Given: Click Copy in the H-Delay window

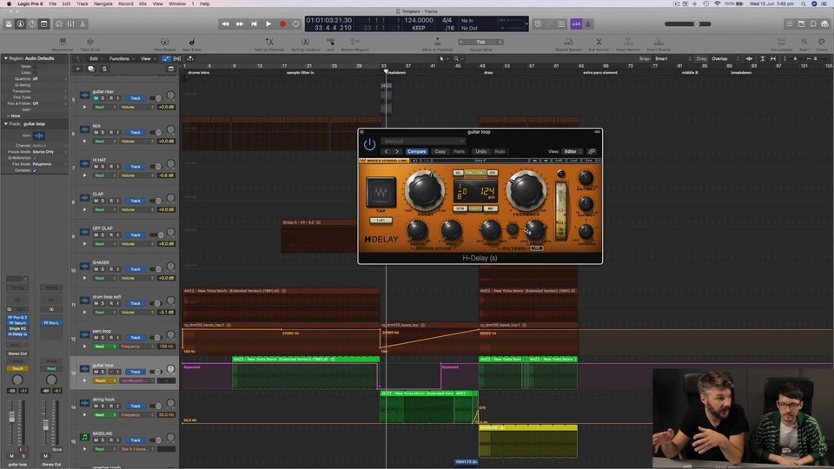Looking at the screenshot, I should (440, 151).
